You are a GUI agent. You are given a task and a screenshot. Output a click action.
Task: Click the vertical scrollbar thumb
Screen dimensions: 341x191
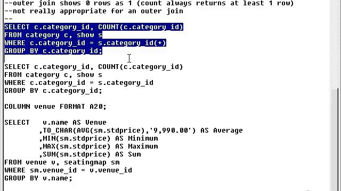click(334, 140)
